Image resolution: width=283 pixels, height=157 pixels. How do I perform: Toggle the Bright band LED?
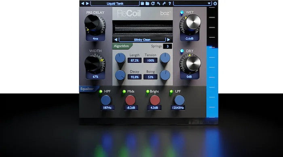coord(148,91)
